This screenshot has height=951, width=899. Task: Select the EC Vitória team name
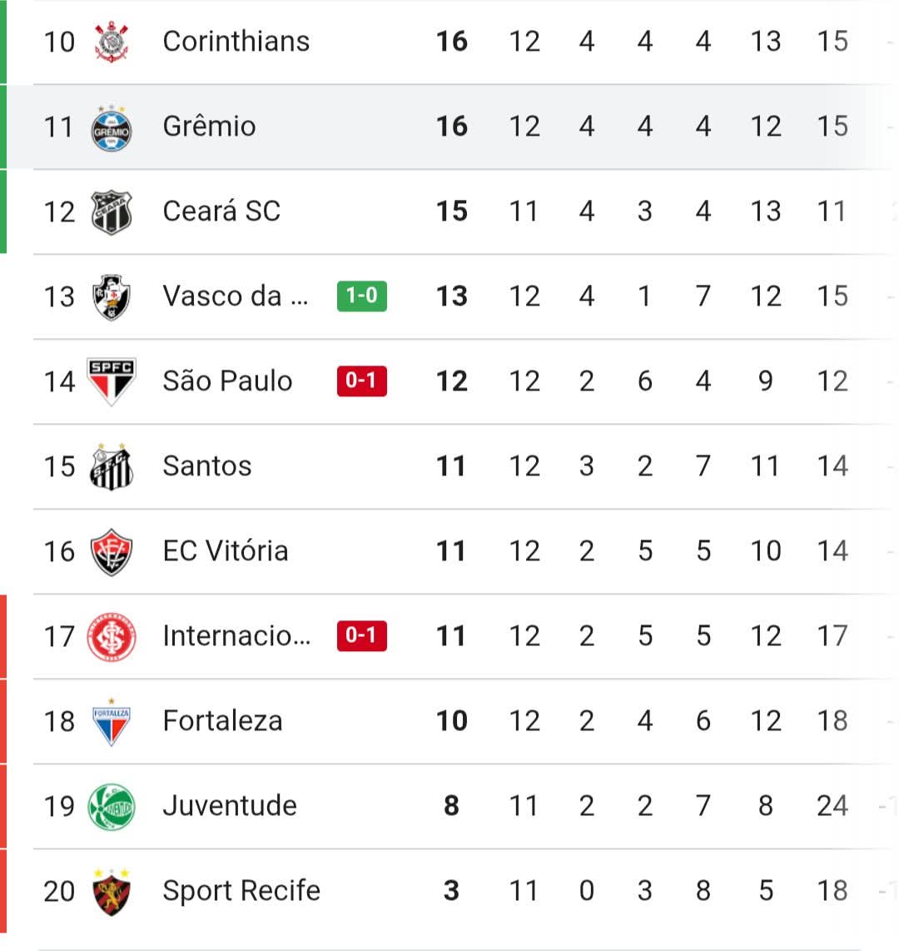pos(226,550)
